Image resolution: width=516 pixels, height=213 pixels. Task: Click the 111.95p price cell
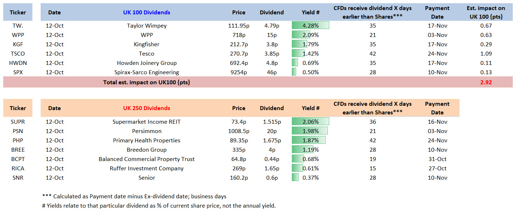tap(239, 26)
